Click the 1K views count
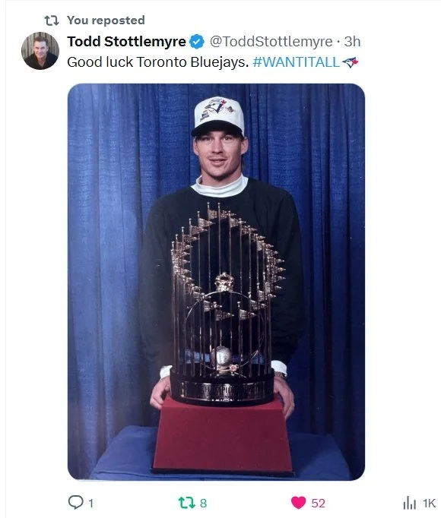441x518 pixels. click(x=429, y=503)
